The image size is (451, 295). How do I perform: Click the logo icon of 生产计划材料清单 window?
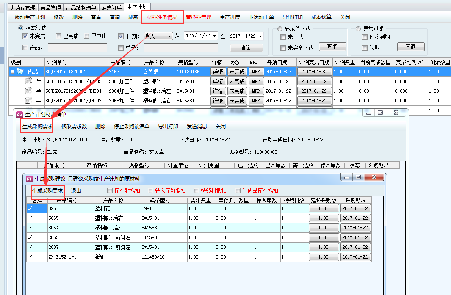[x=19, y=113]
